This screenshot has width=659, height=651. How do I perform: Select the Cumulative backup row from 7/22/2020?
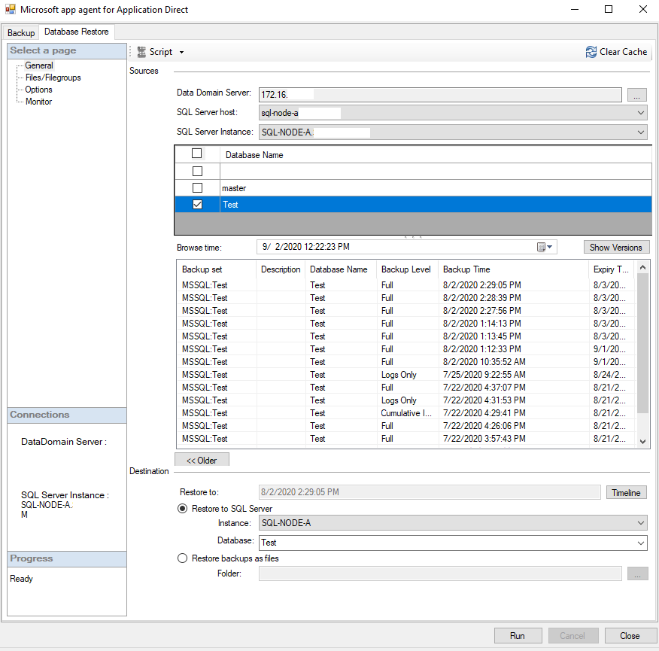tap(406, 413)
